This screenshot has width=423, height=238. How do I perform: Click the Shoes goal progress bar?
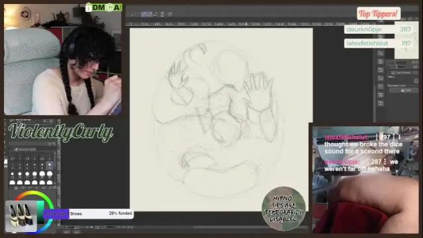coord(88,214)
